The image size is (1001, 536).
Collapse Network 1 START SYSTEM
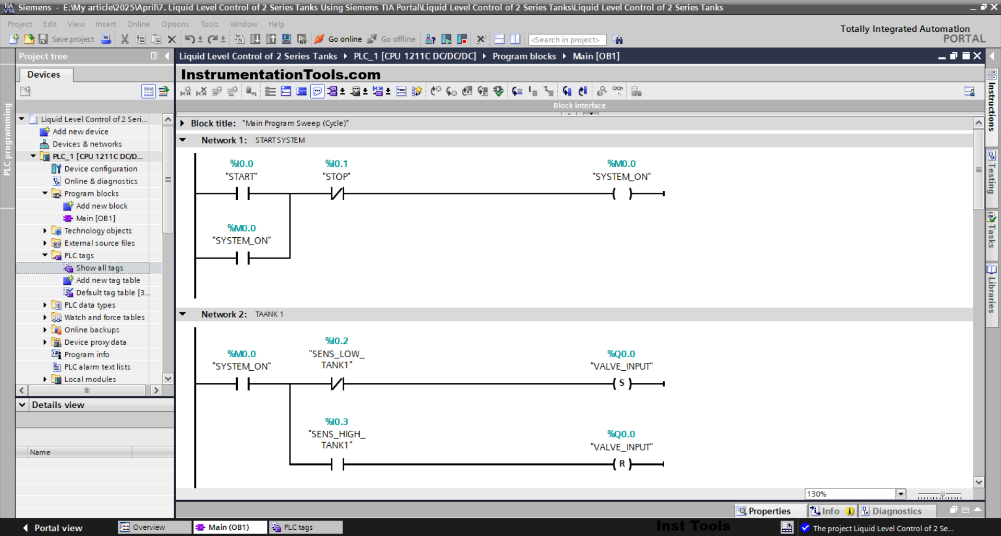(183, 140)
